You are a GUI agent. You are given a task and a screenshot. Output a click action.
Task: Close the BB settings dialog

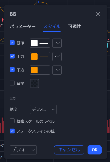[x=98, y=14]
